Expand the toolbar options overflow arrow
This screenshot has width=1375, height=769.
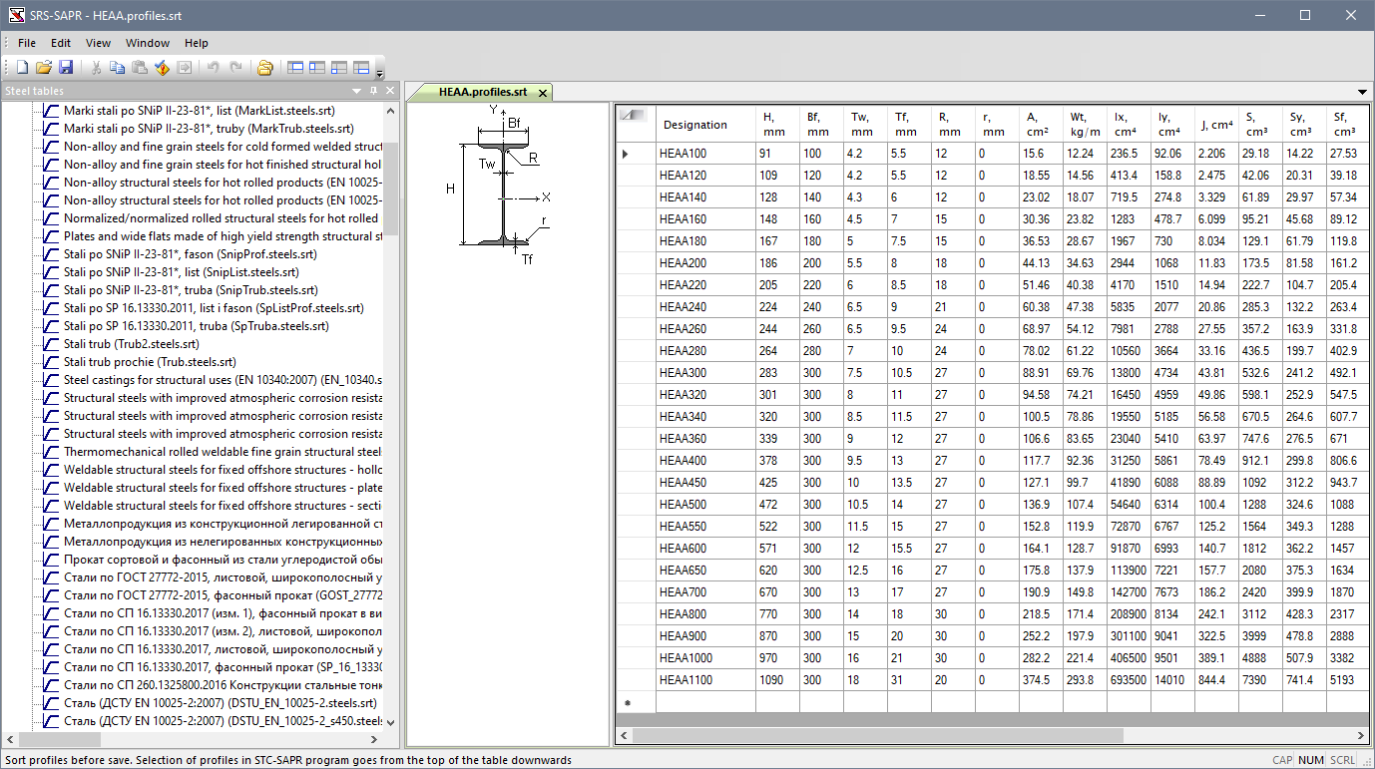[380, 72]
